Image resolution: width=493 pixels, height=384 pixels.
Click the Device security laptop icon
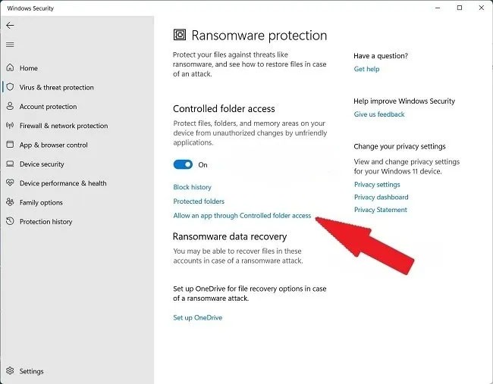(x=11, y=164)
